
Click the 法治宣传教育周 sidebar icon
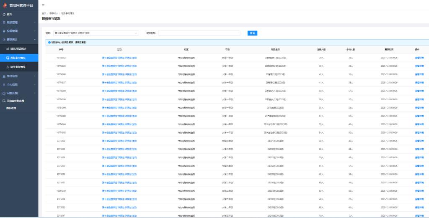click(x=4, y=101)
